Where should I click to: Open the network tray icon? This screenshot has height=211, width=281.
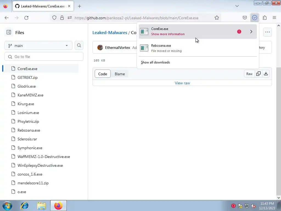click(x=247, y=206)
